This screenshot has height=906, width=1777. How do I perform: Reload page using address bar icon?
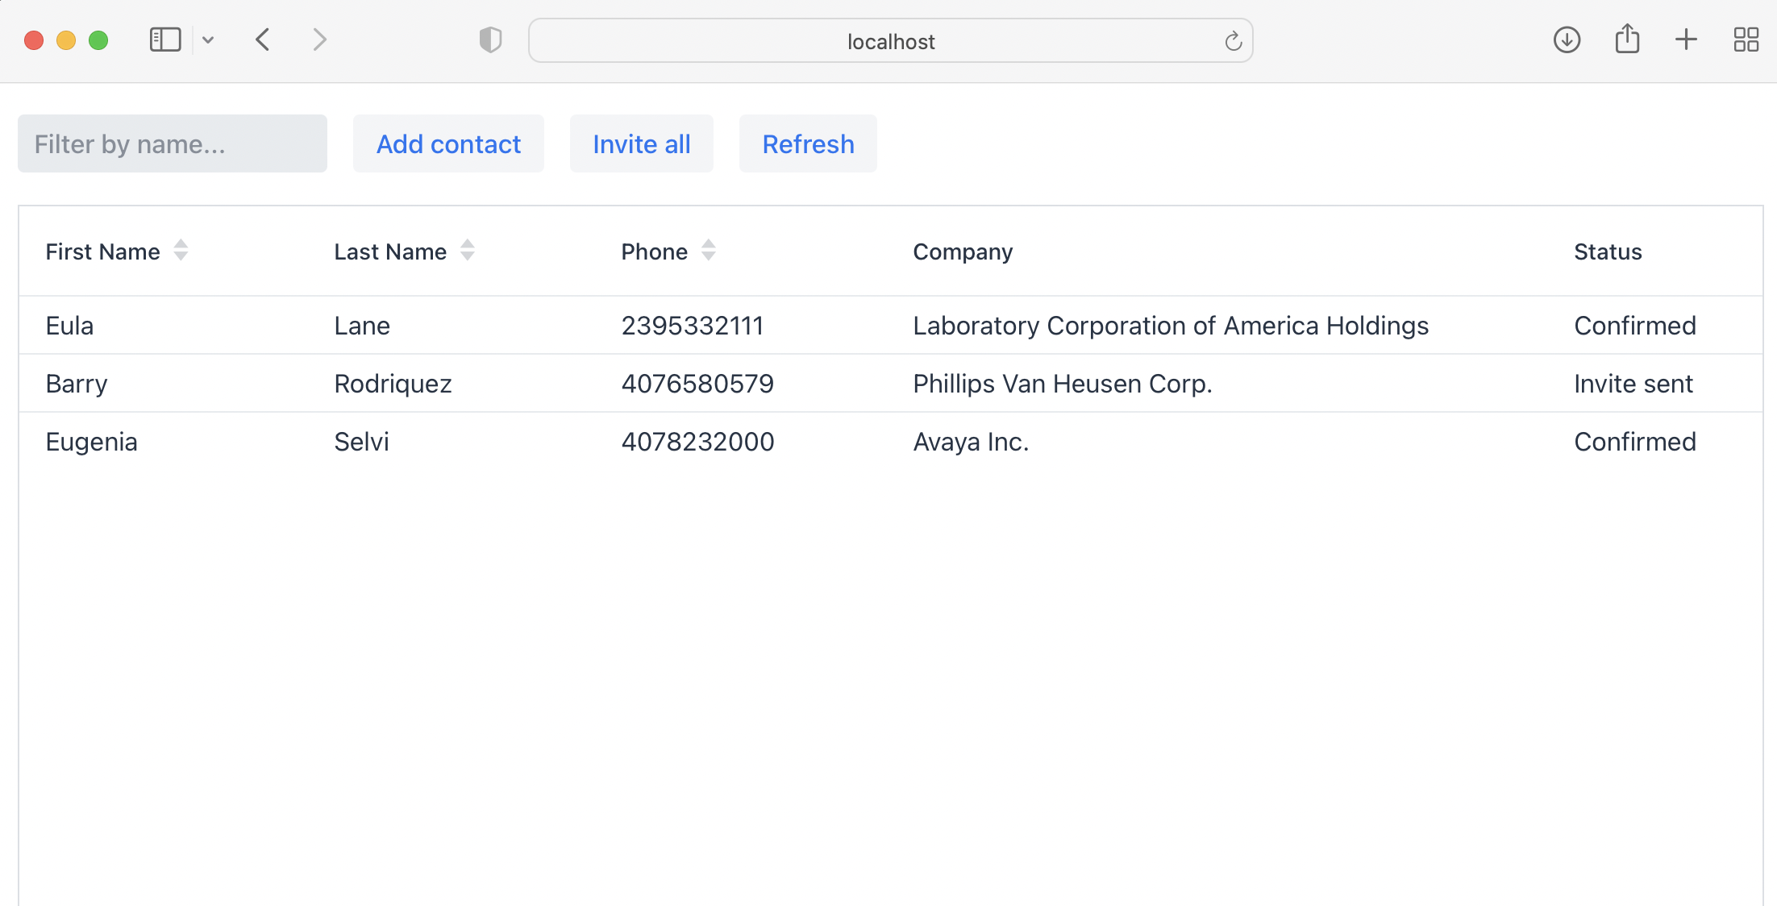(x=1233, y=41)
